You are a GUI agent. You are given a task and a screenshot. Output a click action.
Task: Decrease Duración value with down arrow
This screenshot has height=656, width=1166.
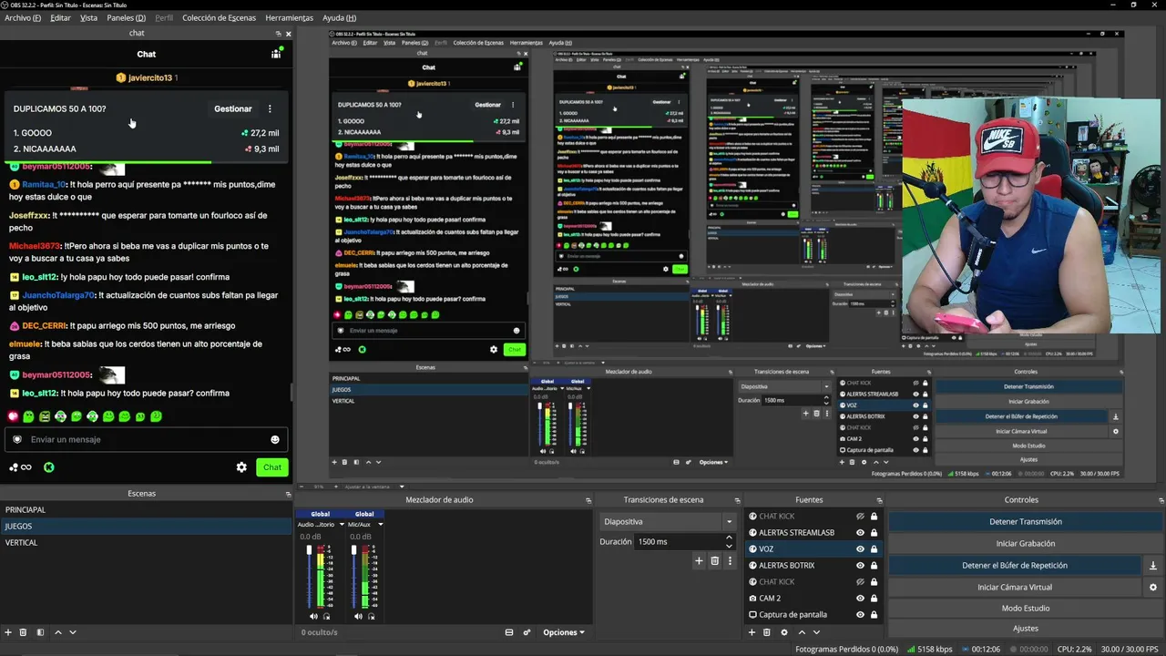729,546
